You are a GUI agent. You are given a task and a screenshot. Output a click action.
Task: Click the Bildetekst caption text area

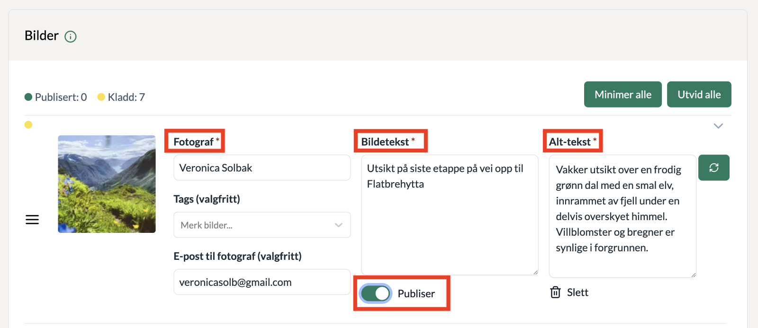(x=450, y=222)
